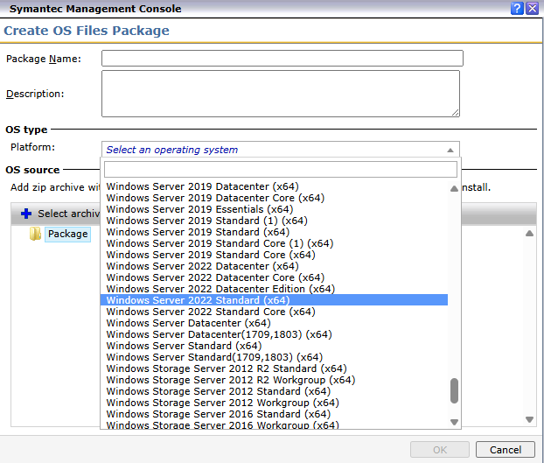Screen dimensions: 544x463
Task: Click the Cancel button
Action: [506, 450]
